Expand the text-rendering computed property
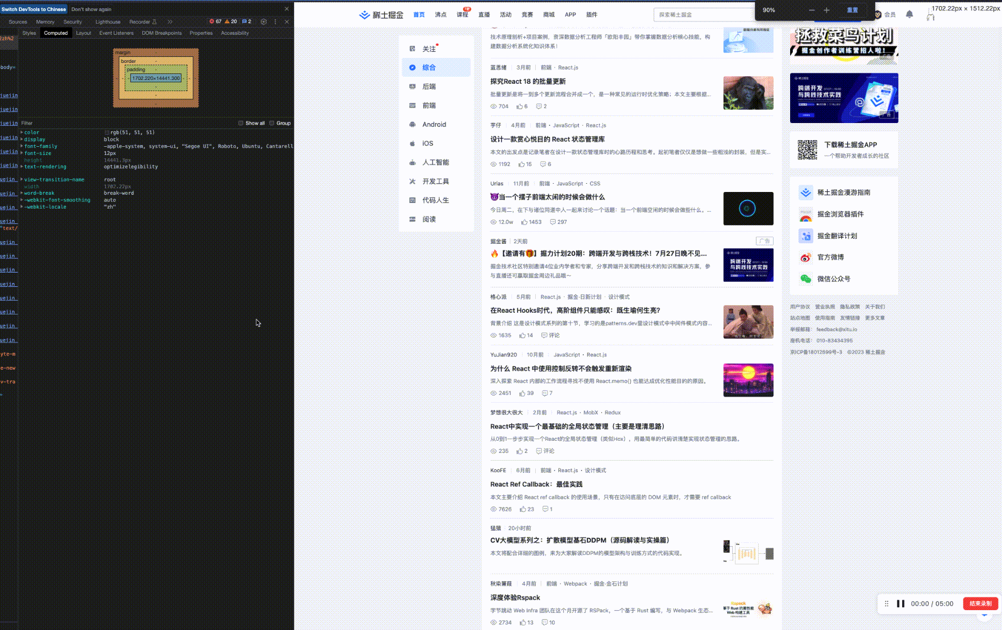 pos(22,167)
